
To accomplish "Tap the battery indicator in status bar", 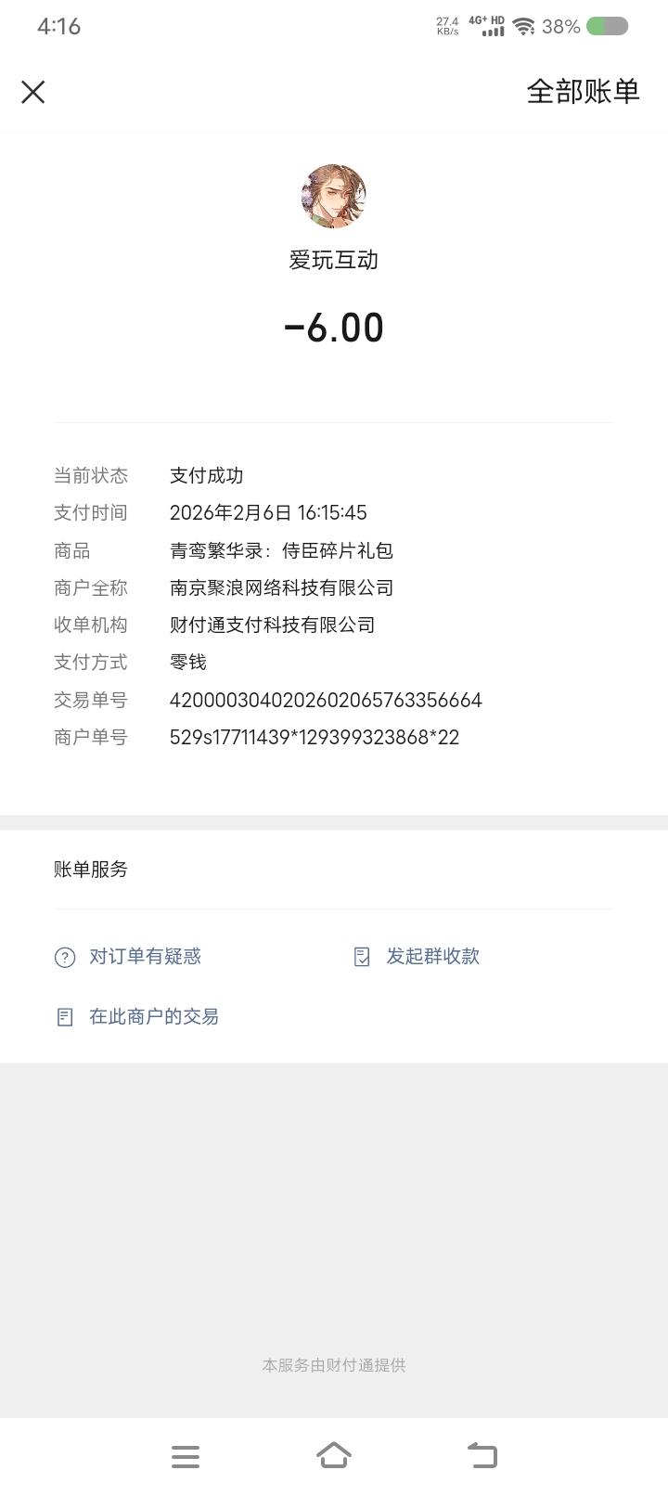I will [607, 27].
